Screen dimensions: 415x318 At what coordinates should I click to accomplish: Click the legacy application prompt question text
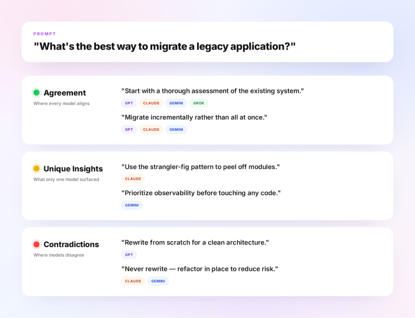165,46
